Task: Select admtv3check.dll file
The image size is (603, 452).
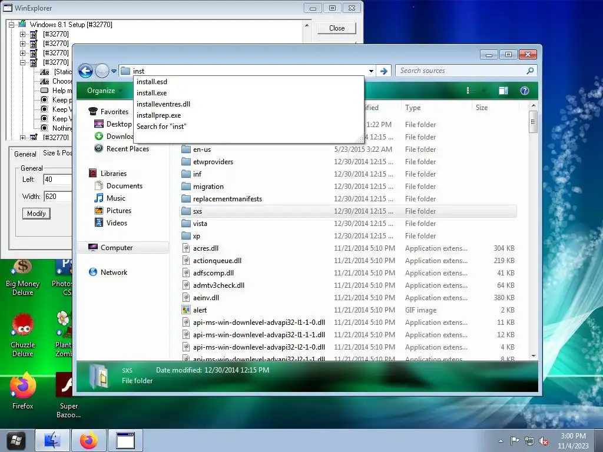Action: [218, 285]
